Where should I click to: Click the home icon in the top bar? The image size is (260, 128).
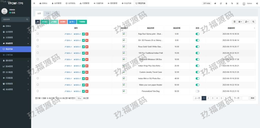(x=215, y=4)
